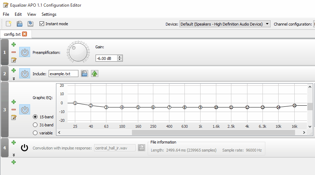
Task: Open the Device dropdown list
Action: [225, 24]
